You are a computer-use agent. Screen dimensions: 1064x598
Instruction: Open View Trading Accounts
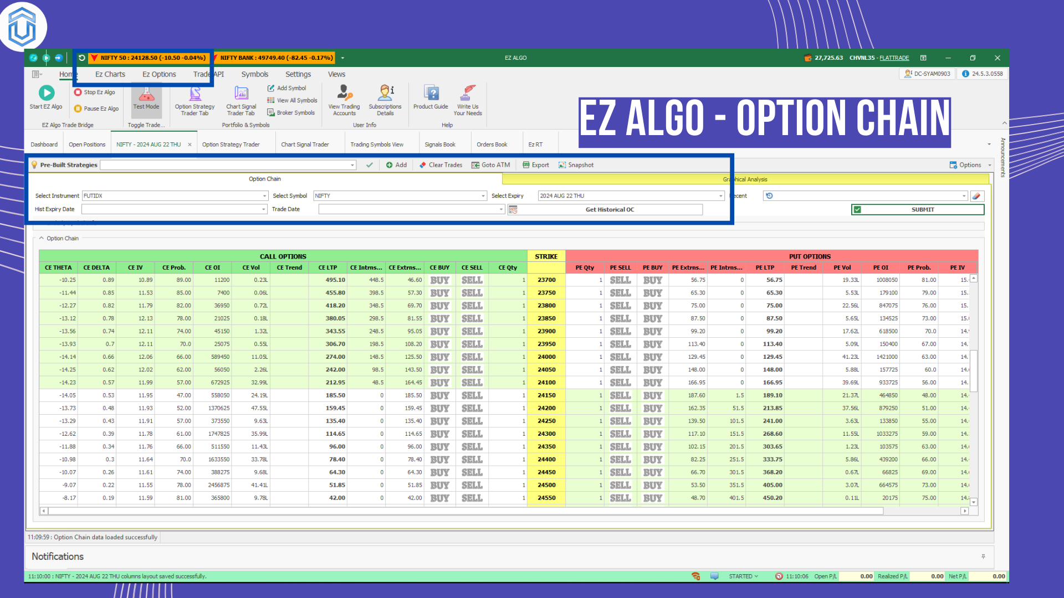344,101
